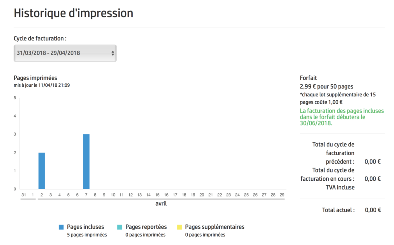Select day 15 on the chart's date axis
The height and width of the screenshot is (245, 394).
tap(157, 195)
